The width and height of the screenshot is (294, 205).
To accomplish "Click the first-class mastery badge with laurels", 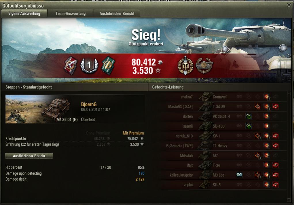I will 89,65.
